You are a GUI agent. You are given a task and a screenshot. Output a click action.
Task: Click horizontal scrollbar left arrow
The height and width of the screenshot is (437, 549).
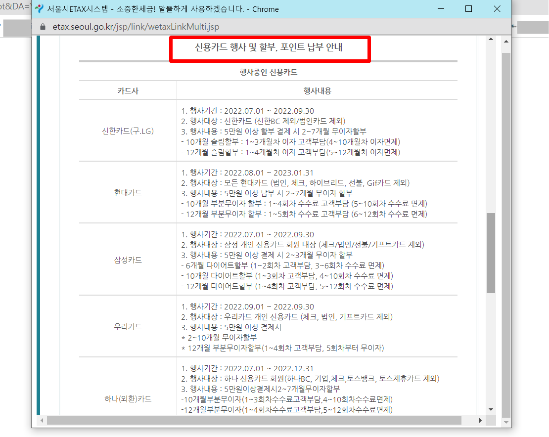(42, 420)
